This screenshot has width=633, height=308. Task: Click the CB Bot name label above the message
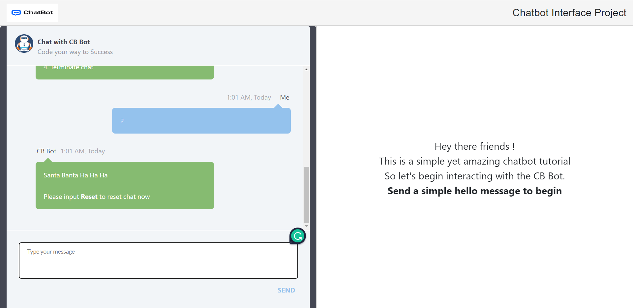[x=46, y=151]
